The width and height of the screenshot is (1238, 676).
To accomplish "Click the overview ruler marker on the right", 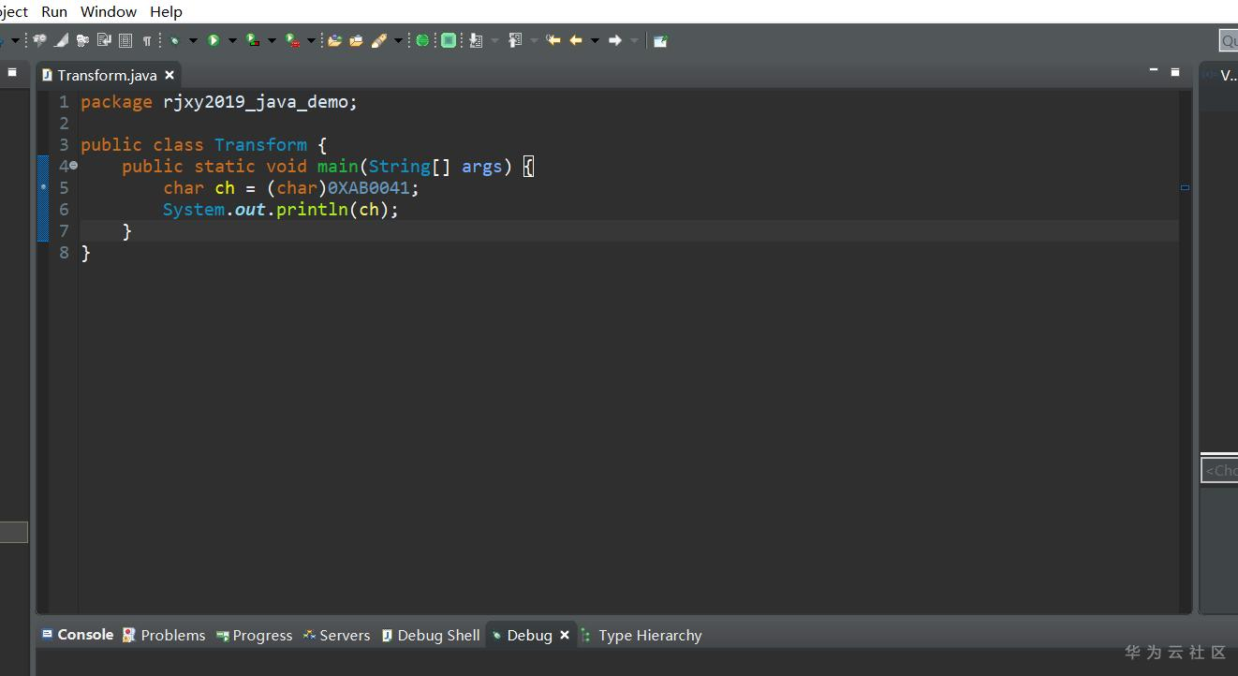I will click(1185, 188).
